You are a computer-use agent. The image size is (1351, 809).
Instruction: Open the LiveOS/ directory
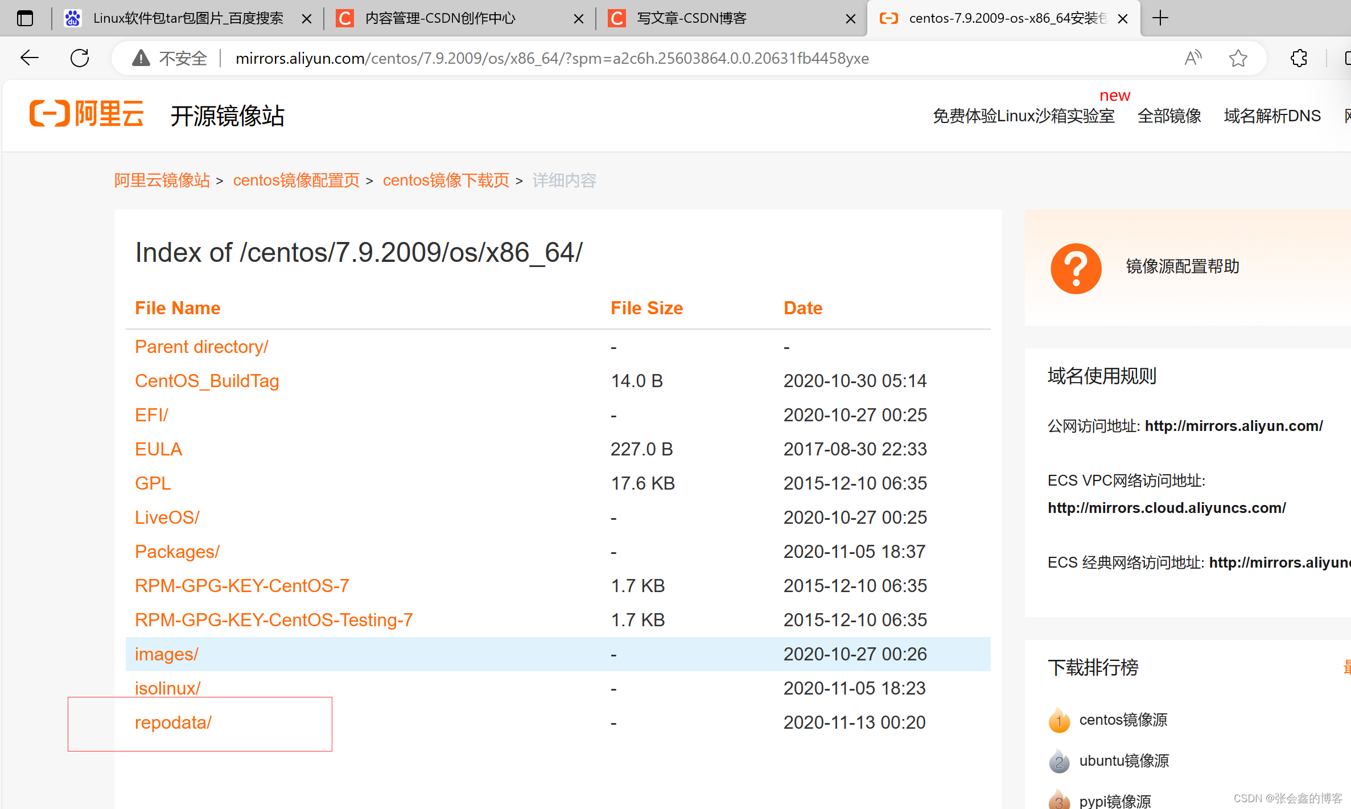tap(167, 518)
